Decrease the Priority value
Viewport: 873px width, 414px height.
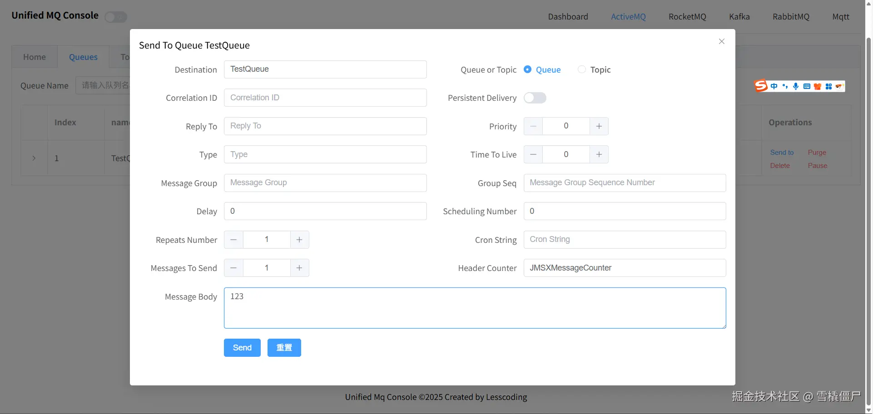point(533,126)
